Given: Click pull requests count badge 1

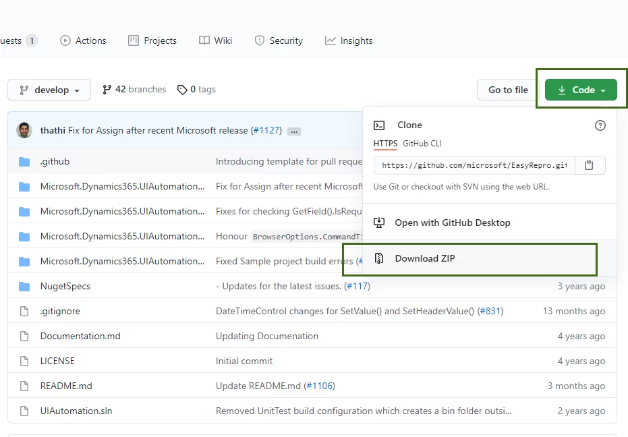Looking at the screenshot, I should tap(32, 40).
